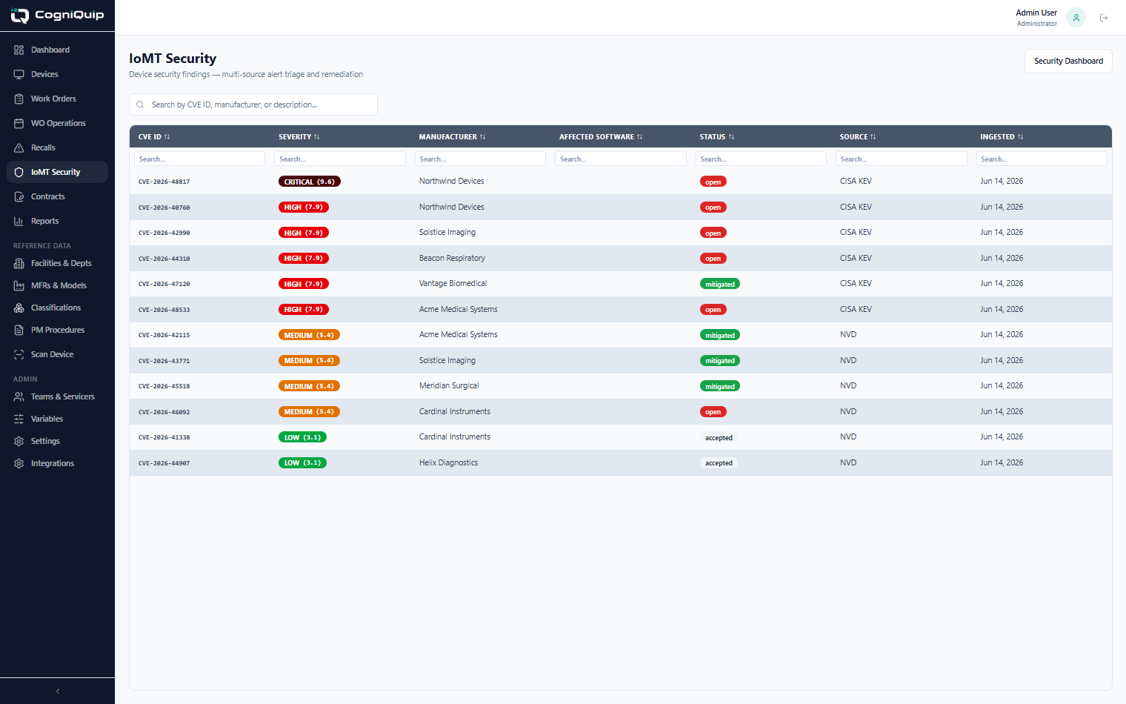Open row CVE-2026-43771
This screenshot has width=1126, height=704.
[x=621, y=360]
